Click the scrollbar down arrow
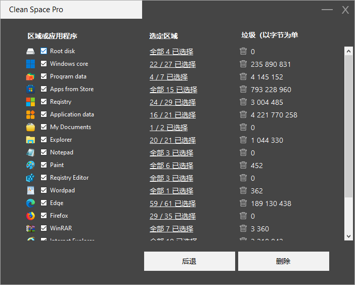Image resolution: width=355 pixels, height=285 pixels. [348, 236]
